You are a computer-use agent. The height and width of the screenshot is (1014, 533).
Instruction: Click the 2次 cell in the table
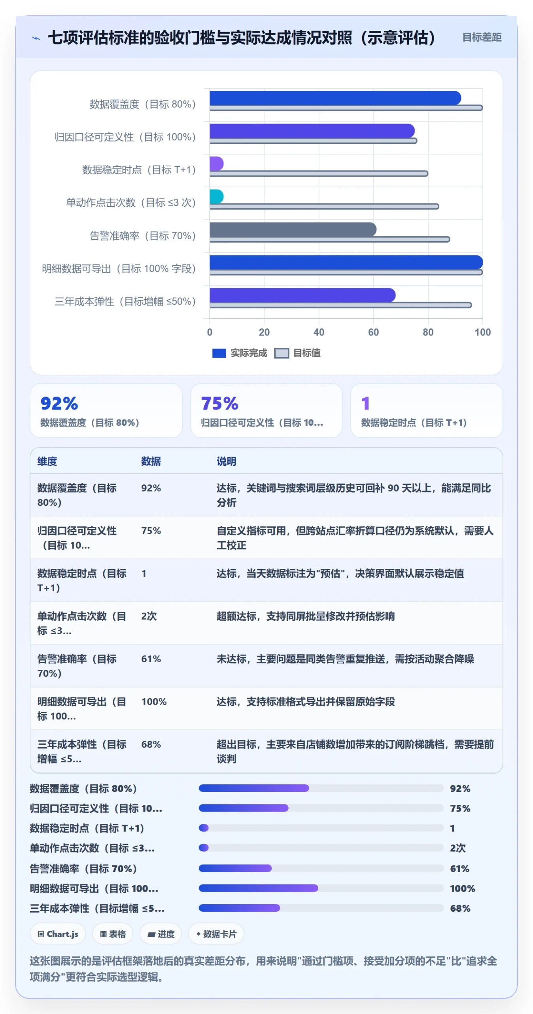149,616
